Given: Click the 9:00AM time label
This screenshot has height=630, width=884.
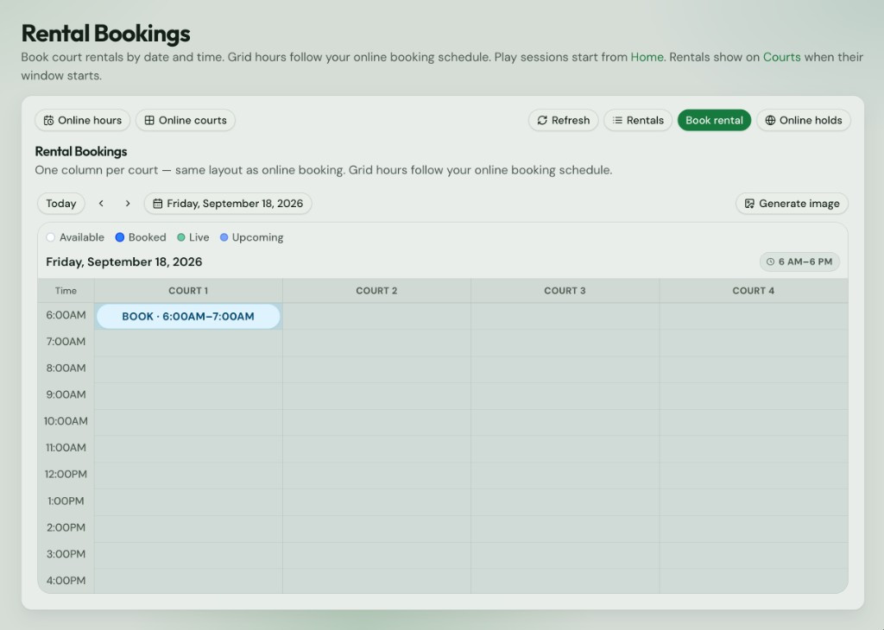Looking at the screenshot, I should (66, 394).
